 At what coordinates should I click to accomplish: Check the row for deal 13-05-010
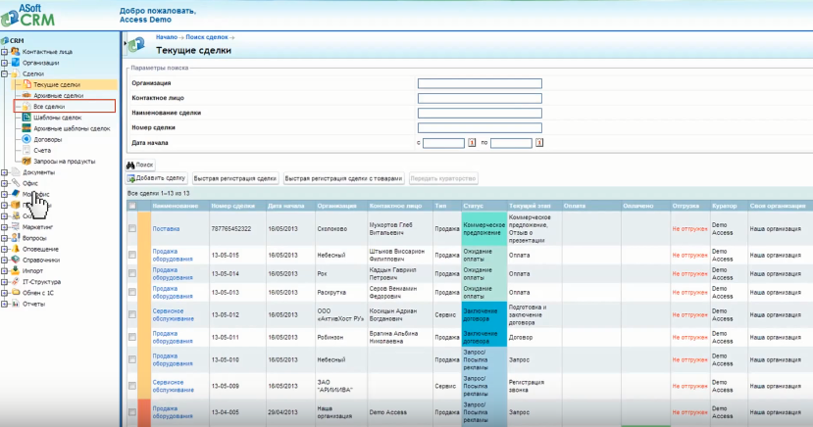(132, 359)
